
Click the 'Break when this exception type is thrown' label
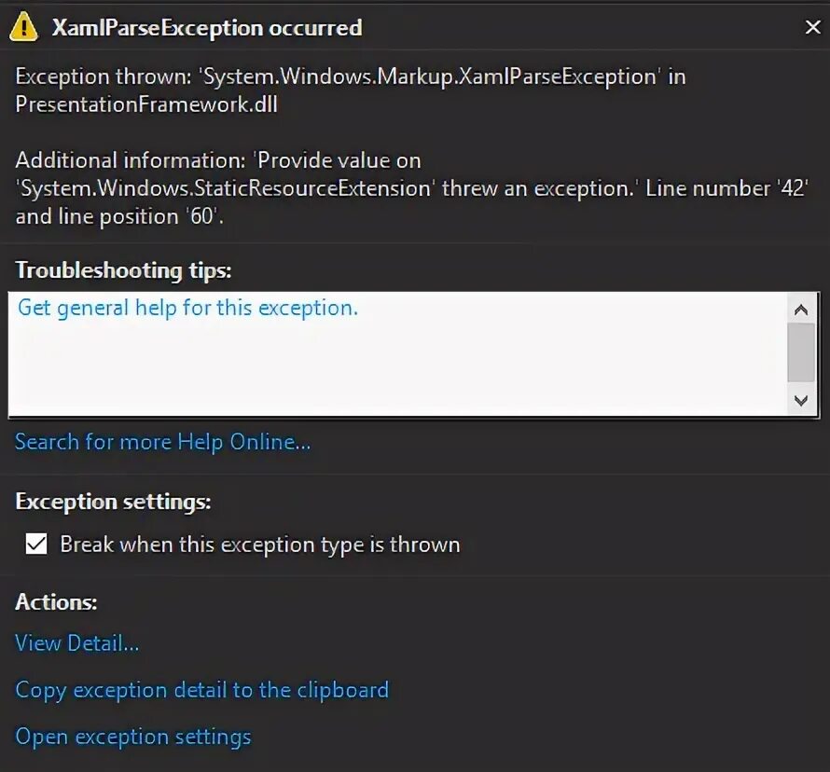pyautogui.click(x=260, y=545)
